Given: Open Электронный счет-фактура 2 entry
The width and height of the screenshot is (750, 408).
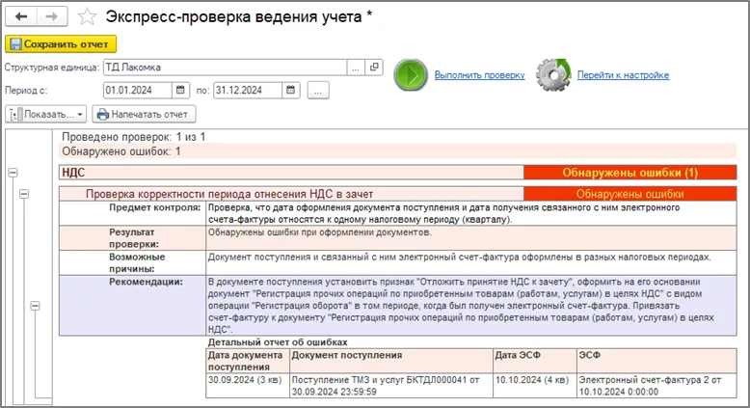Looking at the screenshot, I should coord(656,386).
